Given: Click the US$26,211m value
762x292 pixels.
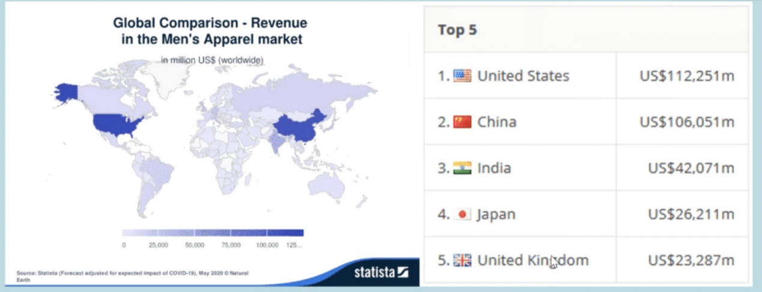Looking at the screenshot, I should point(691,214).
